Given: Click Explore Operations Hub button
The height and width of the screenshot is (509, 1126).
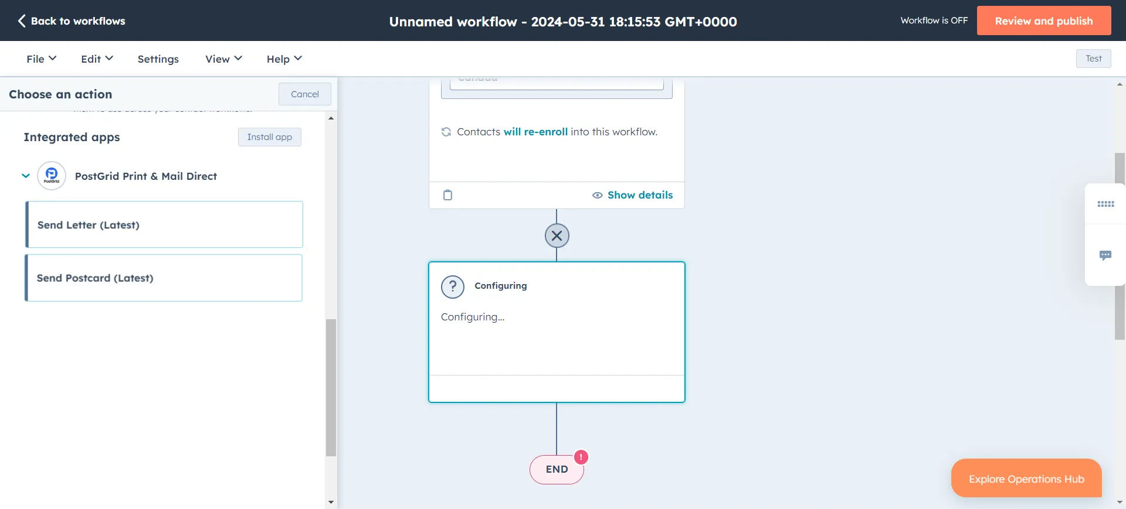Looking at the screenshot, I should coord(1026,479).
